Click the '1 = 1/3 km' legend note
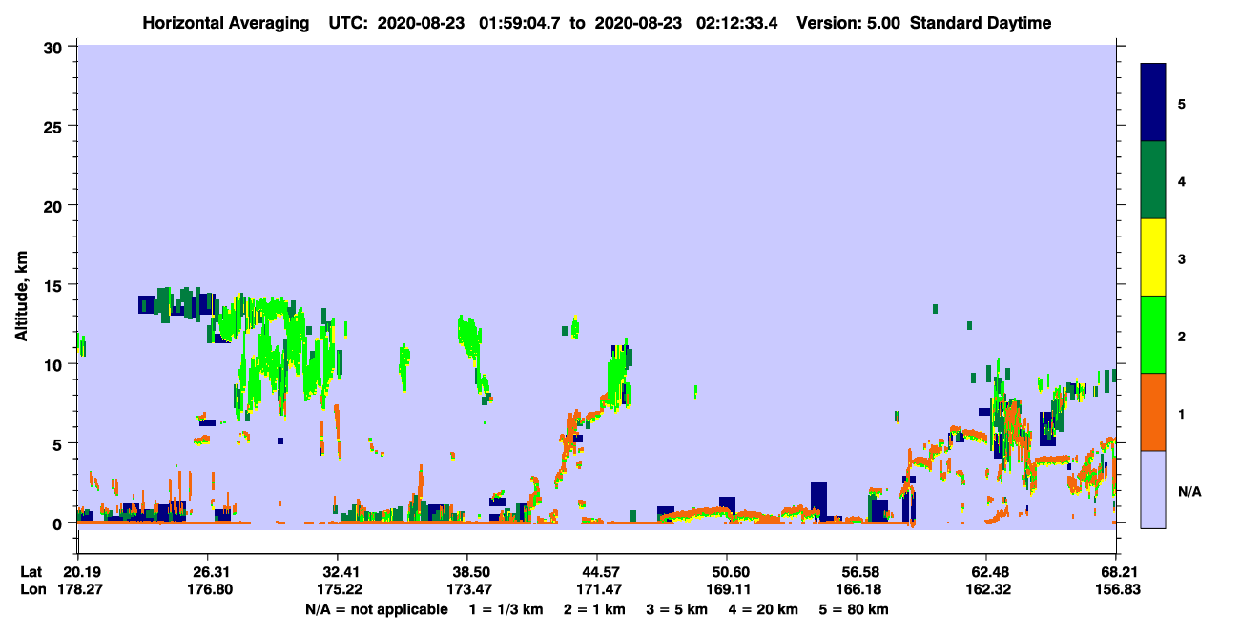1240x636 pixels. [x=506, y=609]
